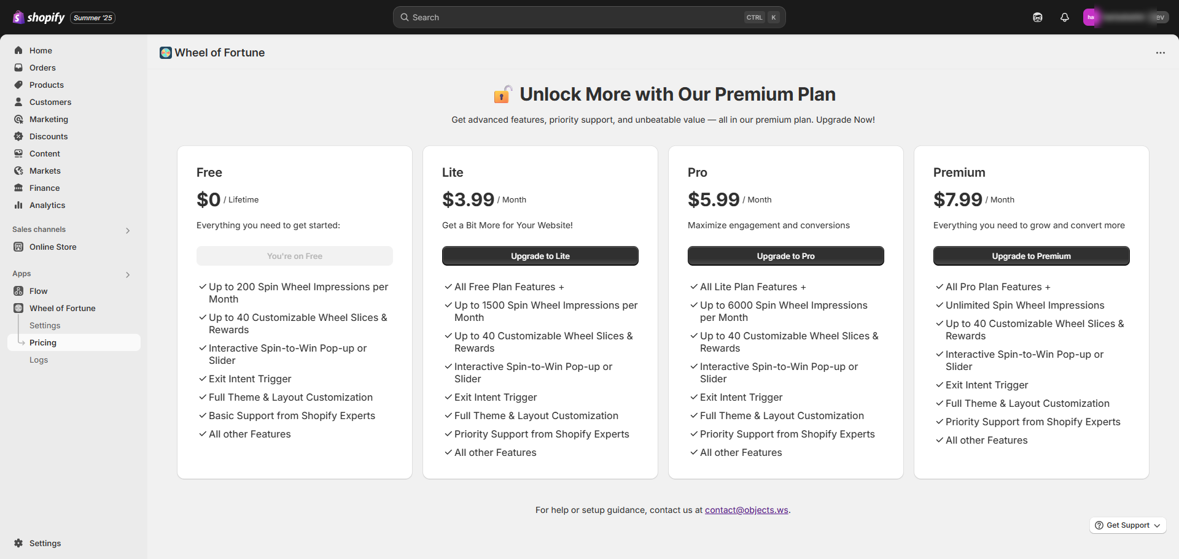Viewport: 1179px width, 559px height.
Task: Expand the Sales channels section chevron
Action: click(x=128, y=231)
